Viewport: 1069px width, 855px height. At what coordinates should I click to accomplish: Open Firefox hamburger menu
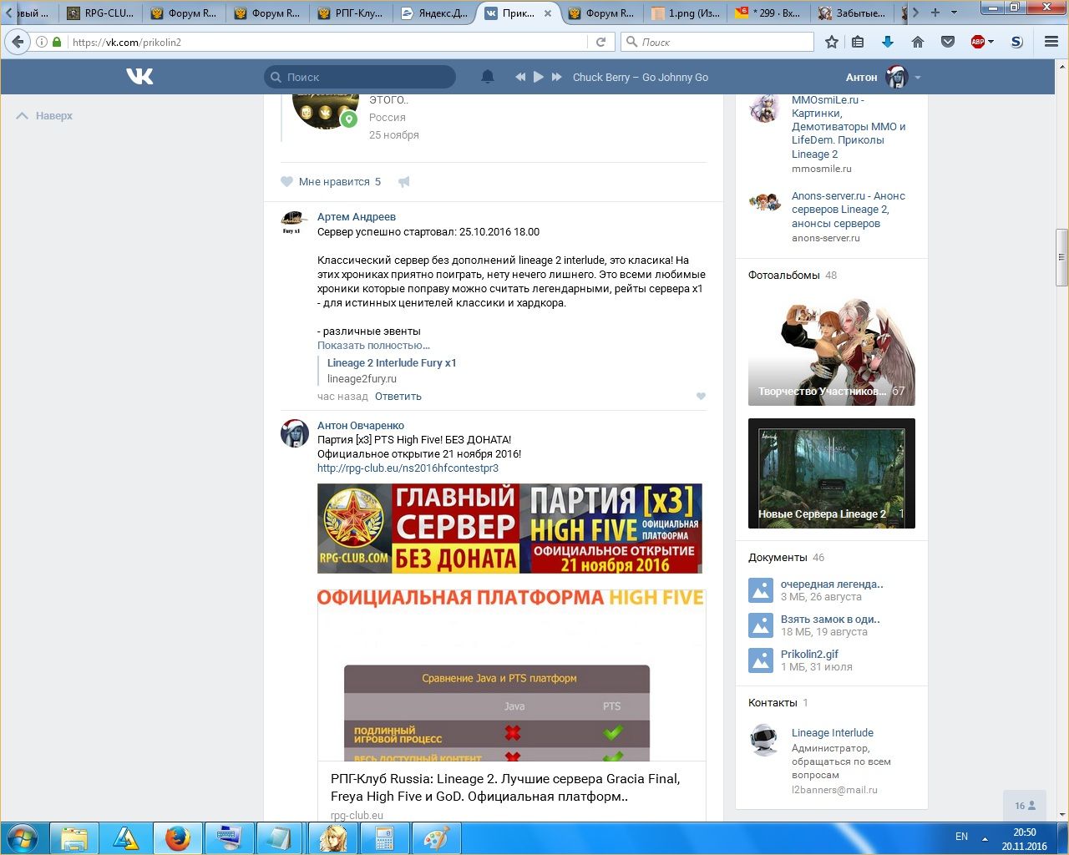(1051, 42)
